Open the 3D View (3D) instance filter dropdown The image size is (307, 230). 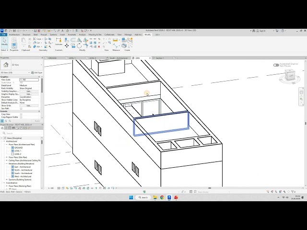[x=29, y=72]
